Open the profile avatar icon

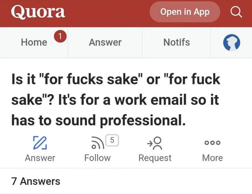pos(231,43)
